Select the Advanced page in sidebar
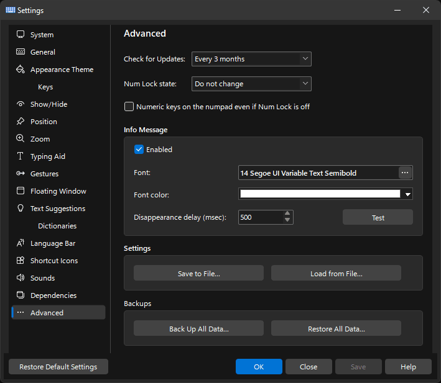Screen dimensions: 441x383 (x=58, y=312)
